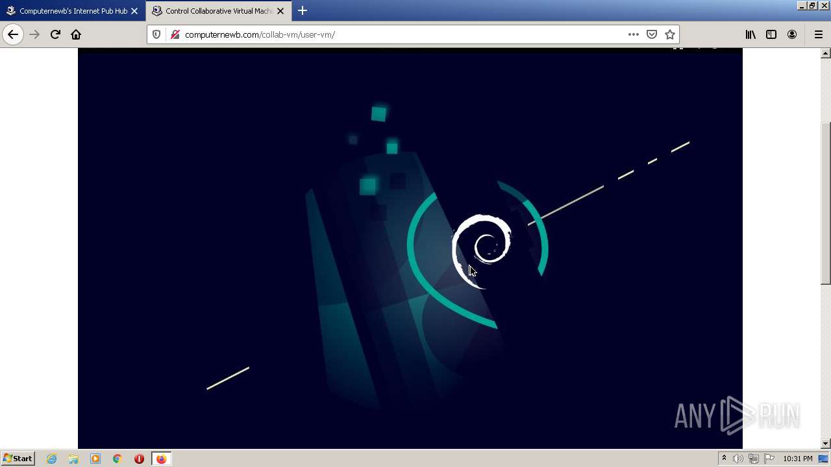Viewport: 831px width, 467px height.
Task: Restore down the Firefox window
Action: (812, 5)
